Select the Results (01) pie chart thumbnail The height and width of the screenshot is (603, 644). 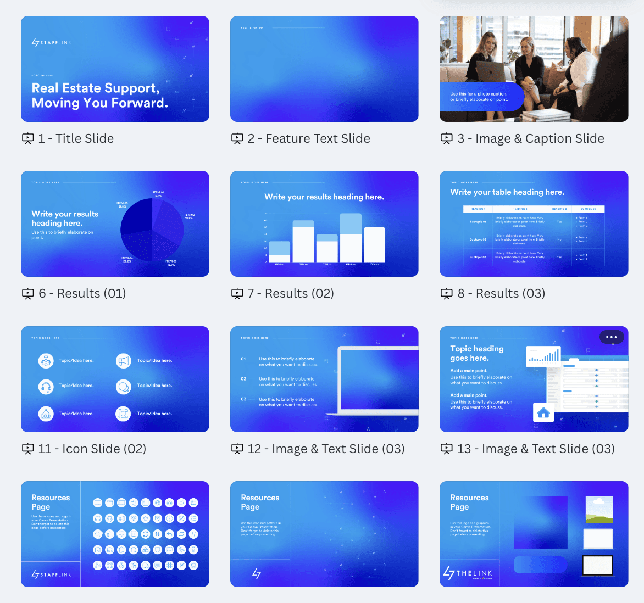click(x=115, y=224)
